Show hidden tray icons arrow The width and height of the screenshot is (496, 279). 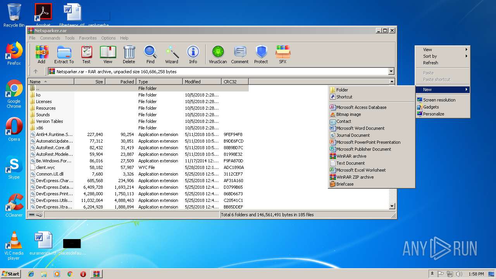(x=432, y=274)
